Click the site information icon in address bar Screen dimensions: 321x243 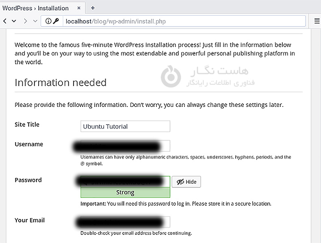coord(48,22)
